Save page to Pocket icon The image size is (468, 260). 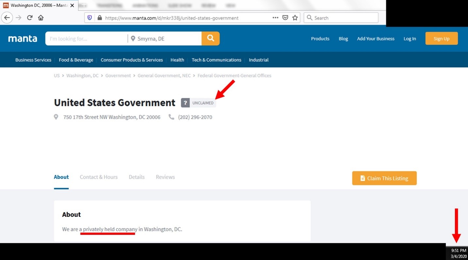coord(285,18)
